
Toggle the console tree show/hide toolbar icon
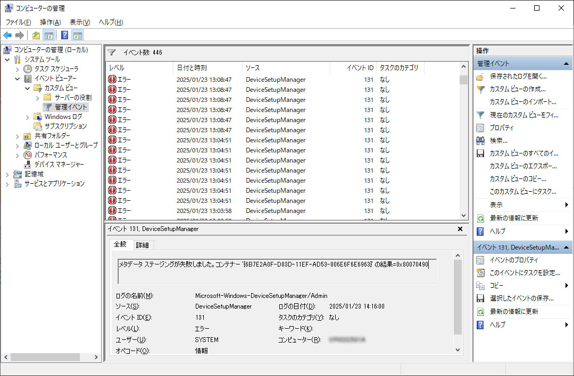(x=48, y=36)
